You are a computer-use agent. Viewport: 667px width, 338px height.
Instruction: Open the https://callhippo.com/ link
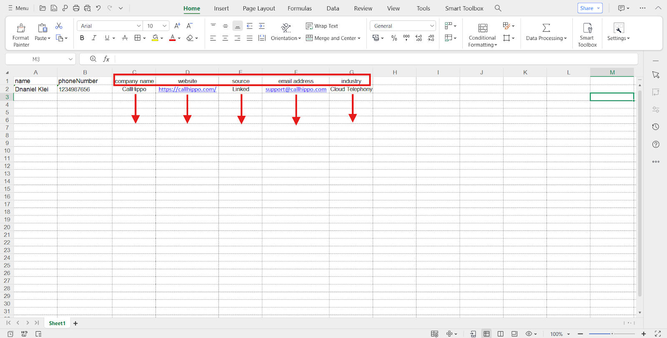[x=187, y=89]
